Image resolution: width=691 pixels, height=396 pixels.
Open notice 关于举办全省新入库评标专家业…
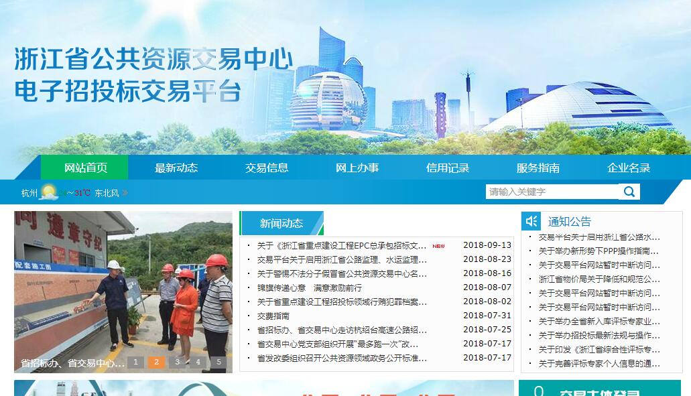[x=599, y=322]
